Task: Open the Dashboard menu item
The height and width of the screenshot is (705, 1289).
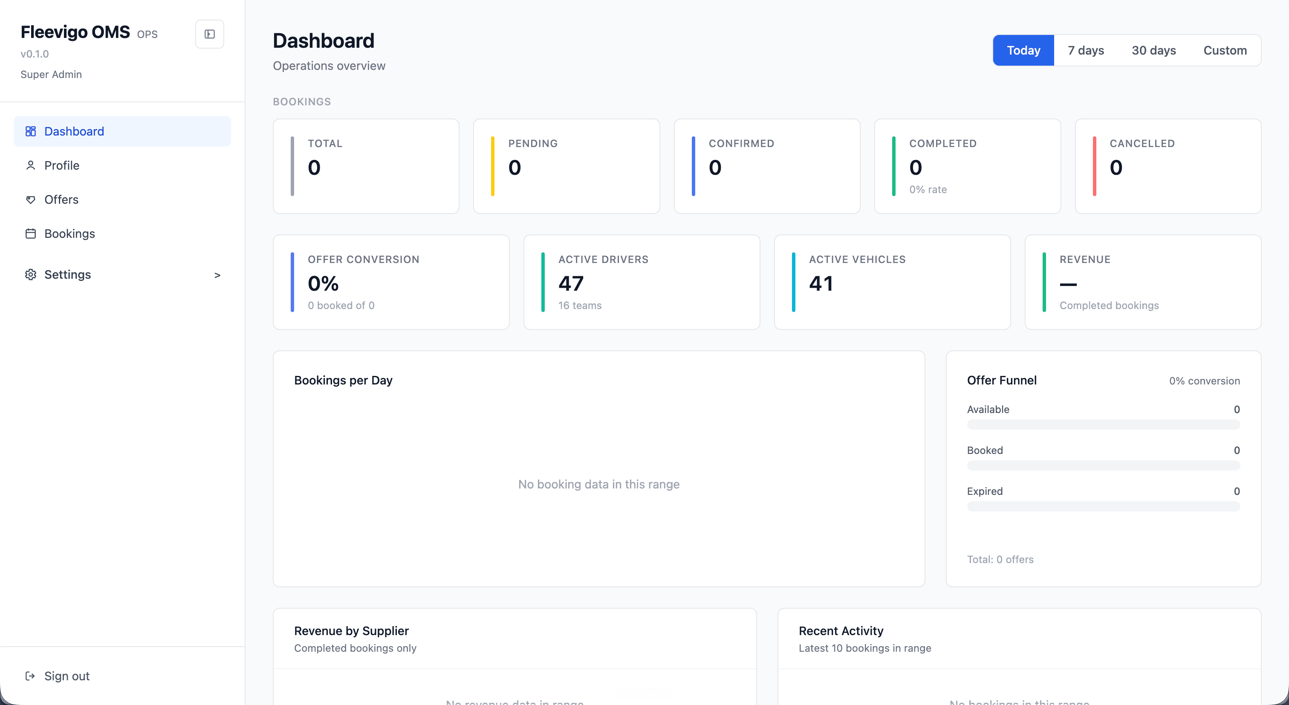Action: [x=122, y=131]
